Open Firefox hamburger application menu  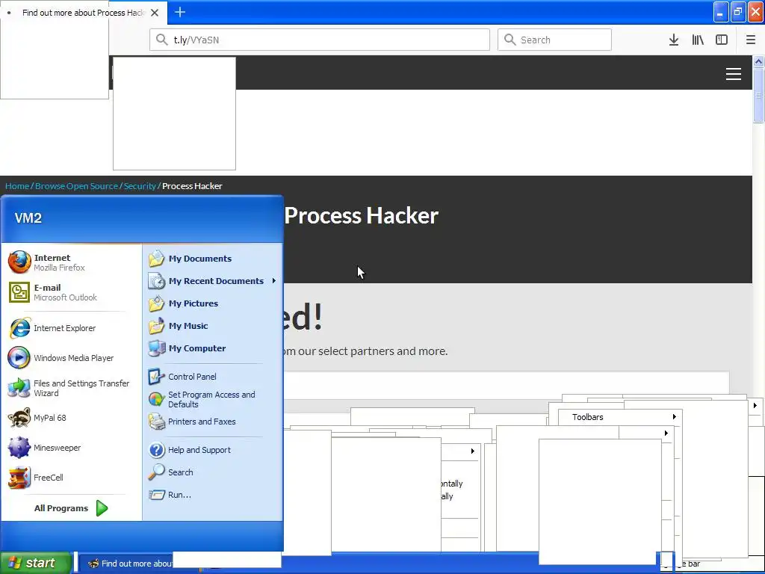751,40
